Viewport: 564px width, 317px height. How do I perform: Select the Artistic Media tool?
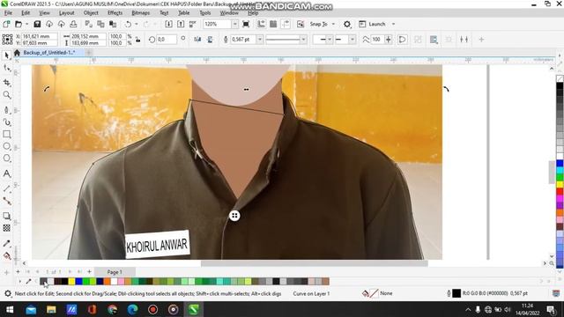coord(6,122)
